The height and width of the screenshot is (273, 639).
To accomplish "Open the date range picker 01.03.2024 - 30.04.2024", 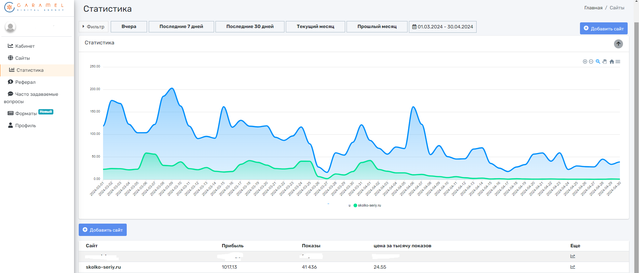I will coord(443,27).
